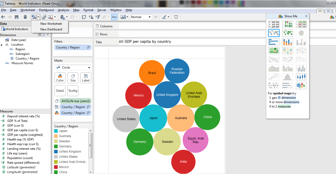
Task: Pick the box-and-whisker plot in Show Me
Action: [301, 77]
